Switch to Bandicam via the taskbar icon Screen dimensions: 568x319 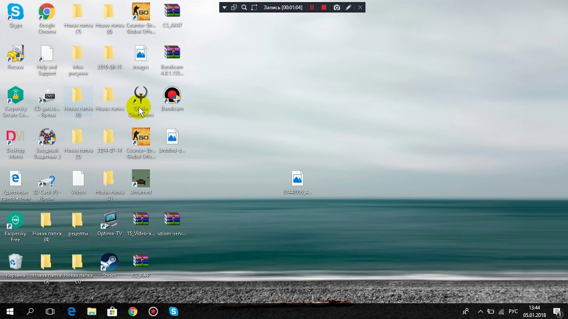(x=153, y=311)
